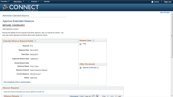Open FMLA Eligibility (FMLA Administrator) link
This screenshot has height=97, width=173.
pyautogui.click(x=17, y=82)
